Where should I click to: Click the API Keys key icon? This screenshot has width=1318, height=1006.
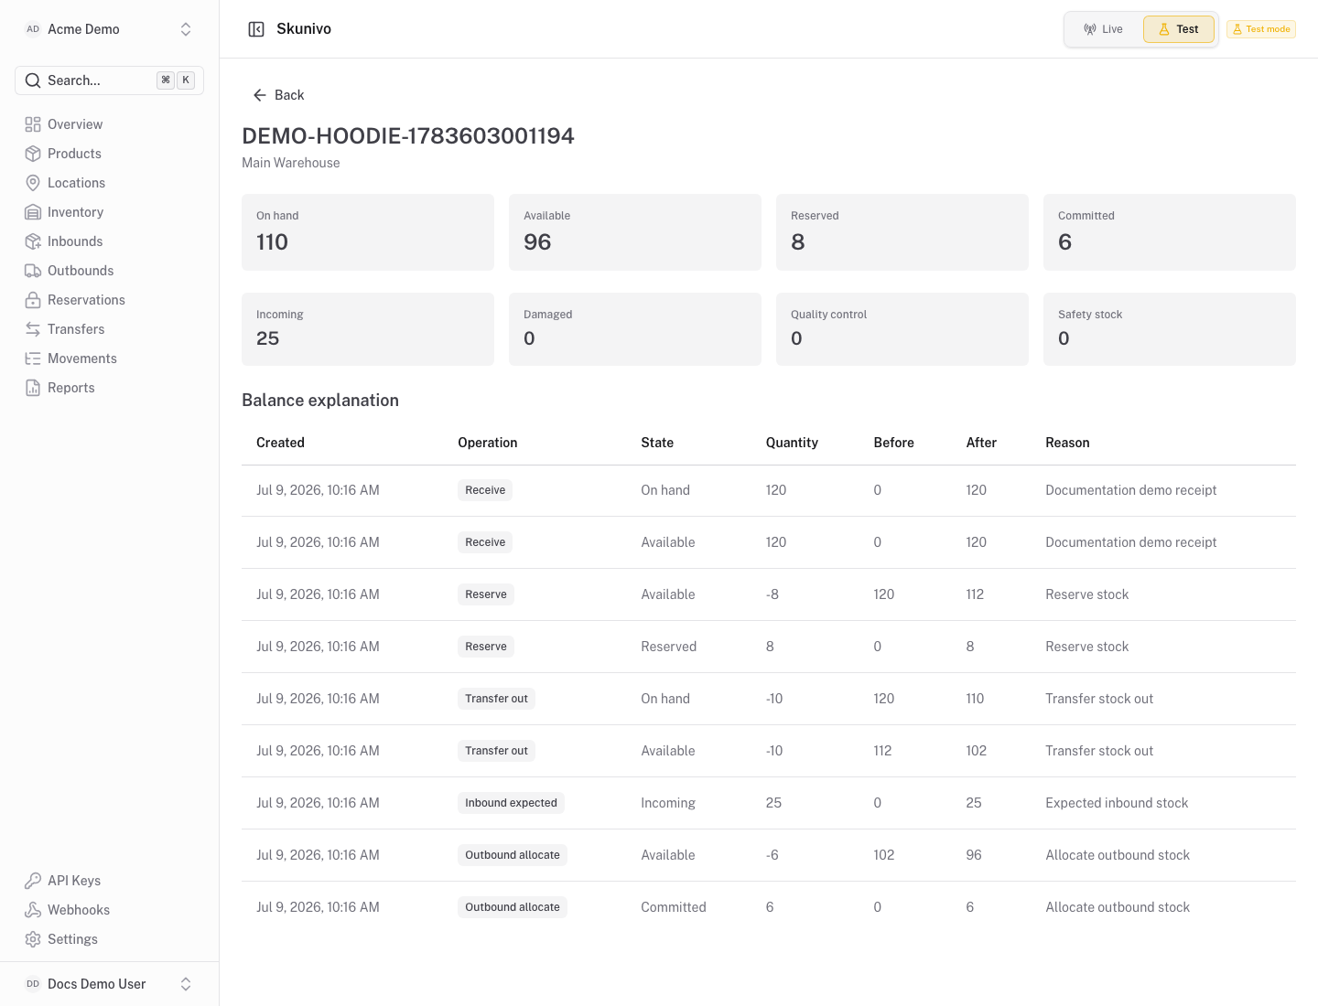coord(33,881)
